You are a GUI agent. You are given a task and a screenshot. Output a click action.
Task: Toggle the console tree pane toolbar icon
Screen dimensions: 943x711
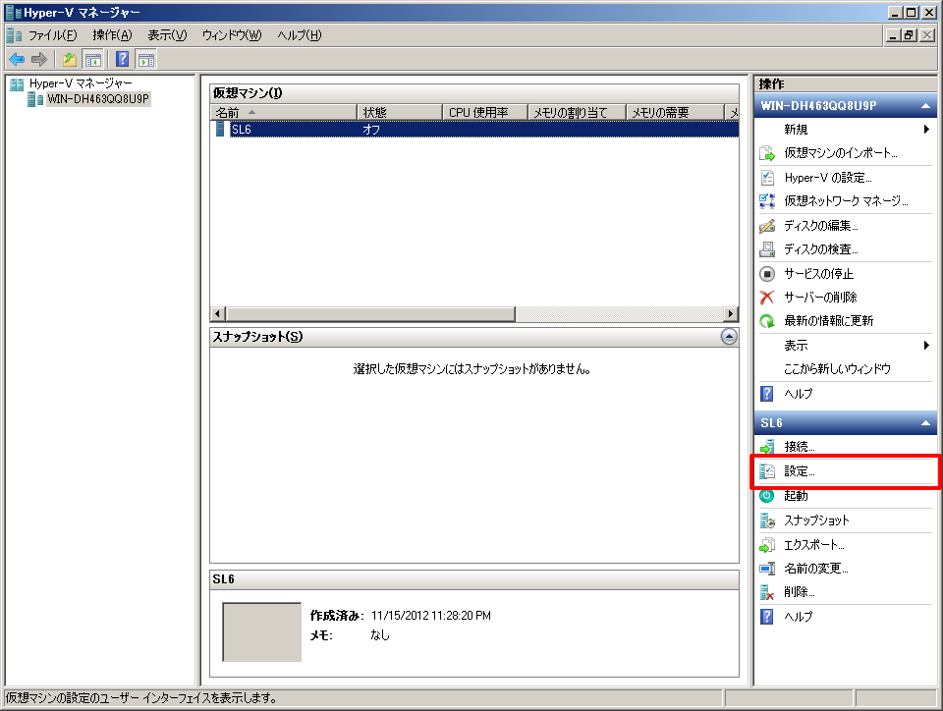tap(93, 59)
